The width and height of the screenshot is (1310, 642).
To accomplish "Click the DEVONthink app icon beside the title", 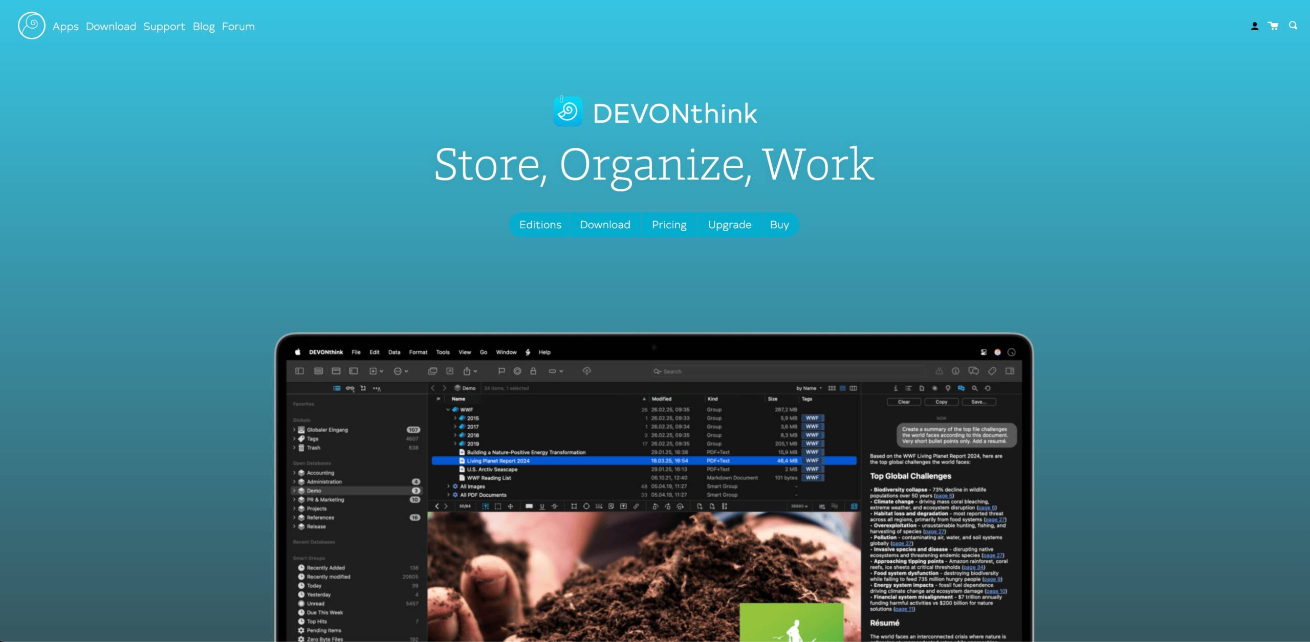I will [567, 111].
